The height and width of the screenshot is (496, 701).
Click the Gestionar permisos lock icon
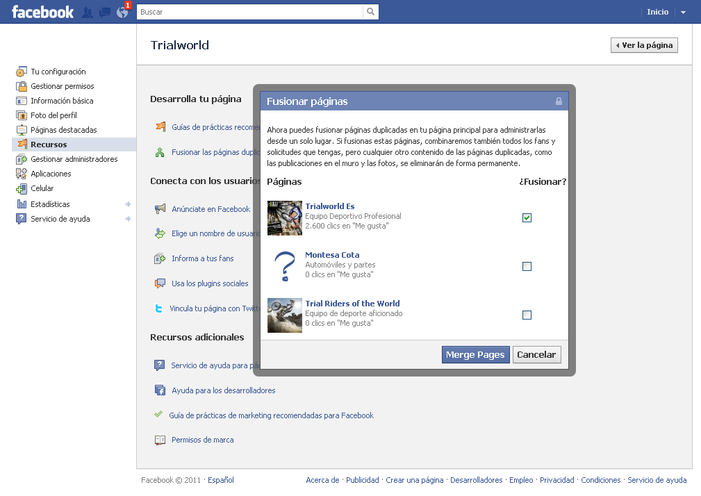(x=22, y=86)
